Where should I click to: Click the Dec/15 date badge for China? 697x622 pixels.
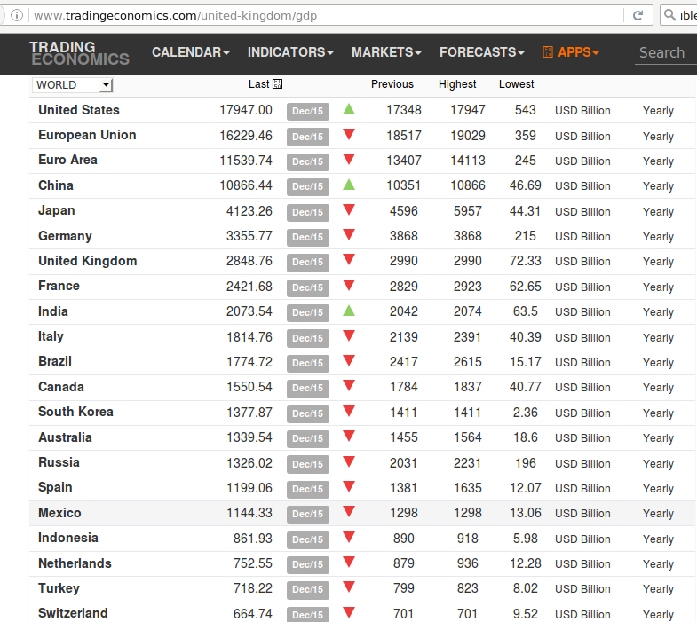(x=308, y=186)
